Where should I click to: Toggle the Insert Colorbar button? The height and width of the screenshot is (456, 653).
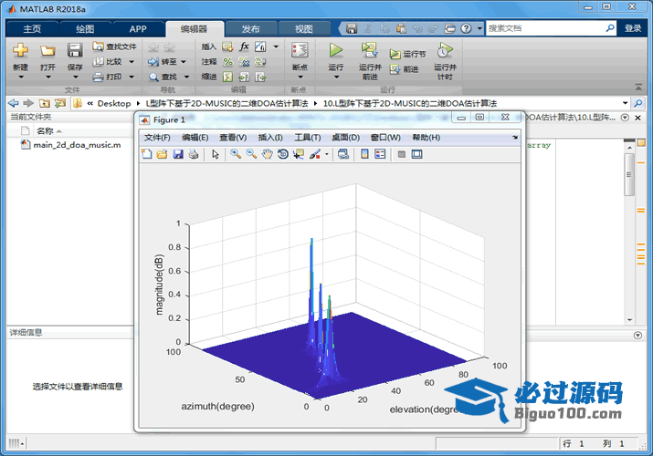coord(364,154)
